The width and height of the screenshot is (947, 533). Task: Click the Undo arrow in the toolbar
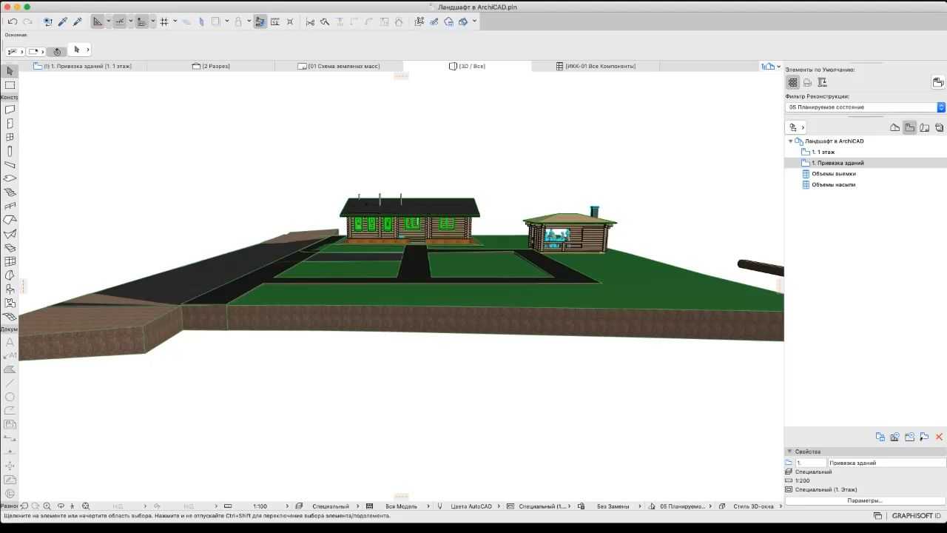click(13, 22)
